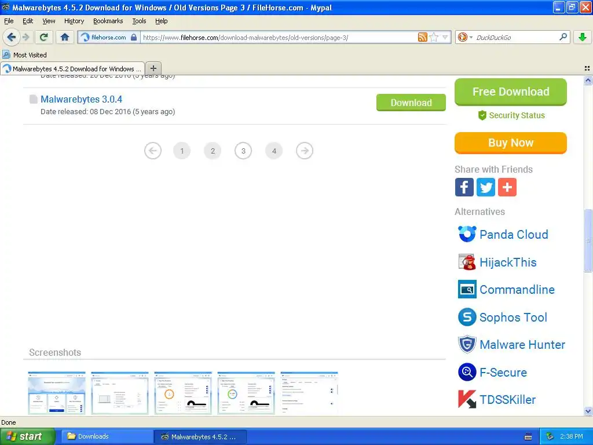Image resolution: width=593 pixels, height=445 pixels.
Task: Open Commandline alternative link
Action: (x=517, y=290)
